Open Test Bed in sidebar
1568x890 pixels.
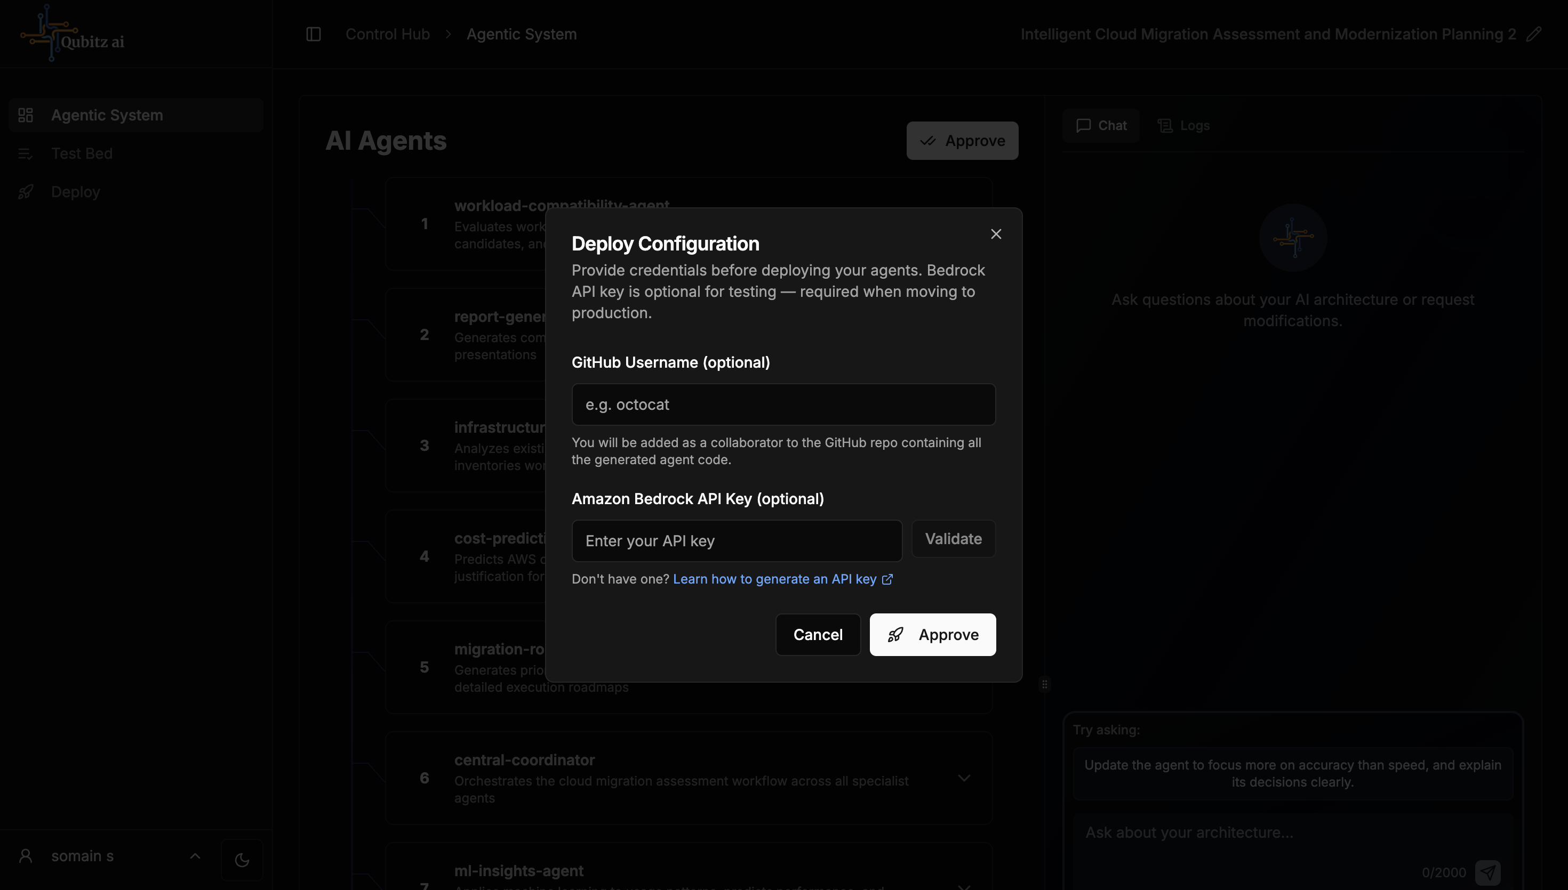(82, 153)
